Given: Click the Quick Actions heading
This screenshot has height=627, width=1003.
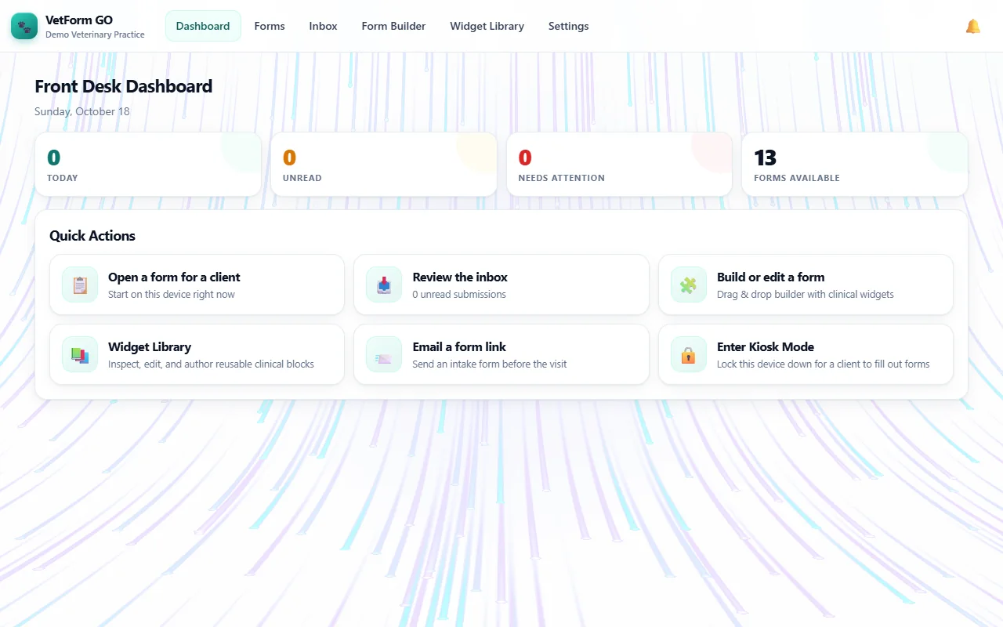Looking at the screenshot, I should tap(92, 236).
